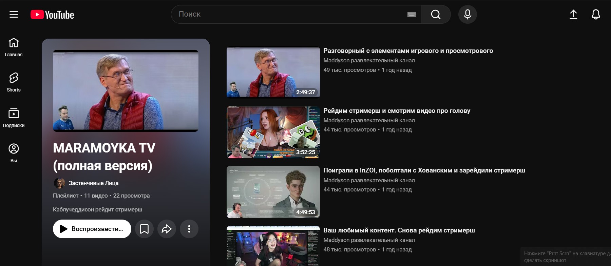611x266 pixels.
Task: Open video 'Ваш любимый контент. Снова рейдим'
Action: click(x=399, y=230)
